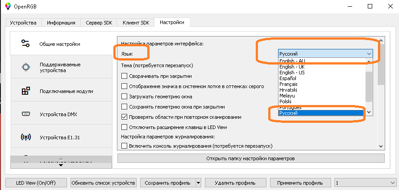Click Удалить профиль button
The width and height of the screenshot is (399, 190).
[x=235, y=183]
